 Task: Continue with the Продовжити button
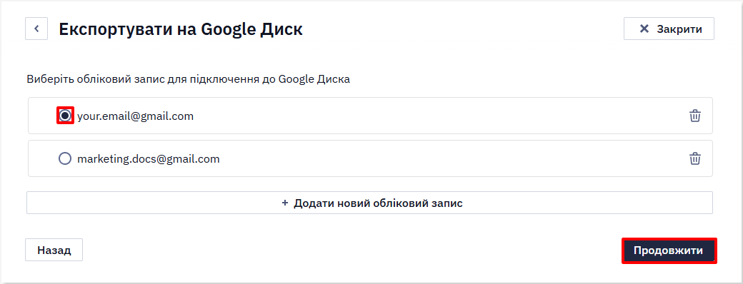coord(669,250)
